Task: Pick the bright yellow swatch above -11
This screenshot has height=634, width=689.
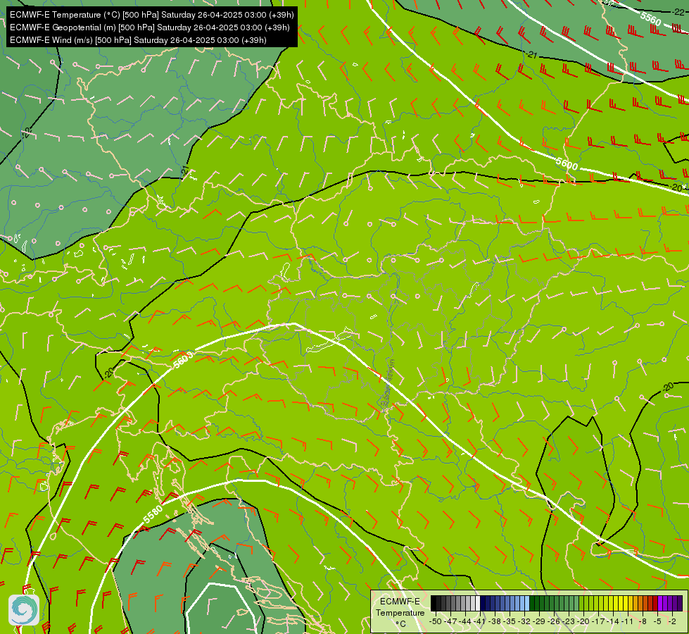Action: [626, 603]
